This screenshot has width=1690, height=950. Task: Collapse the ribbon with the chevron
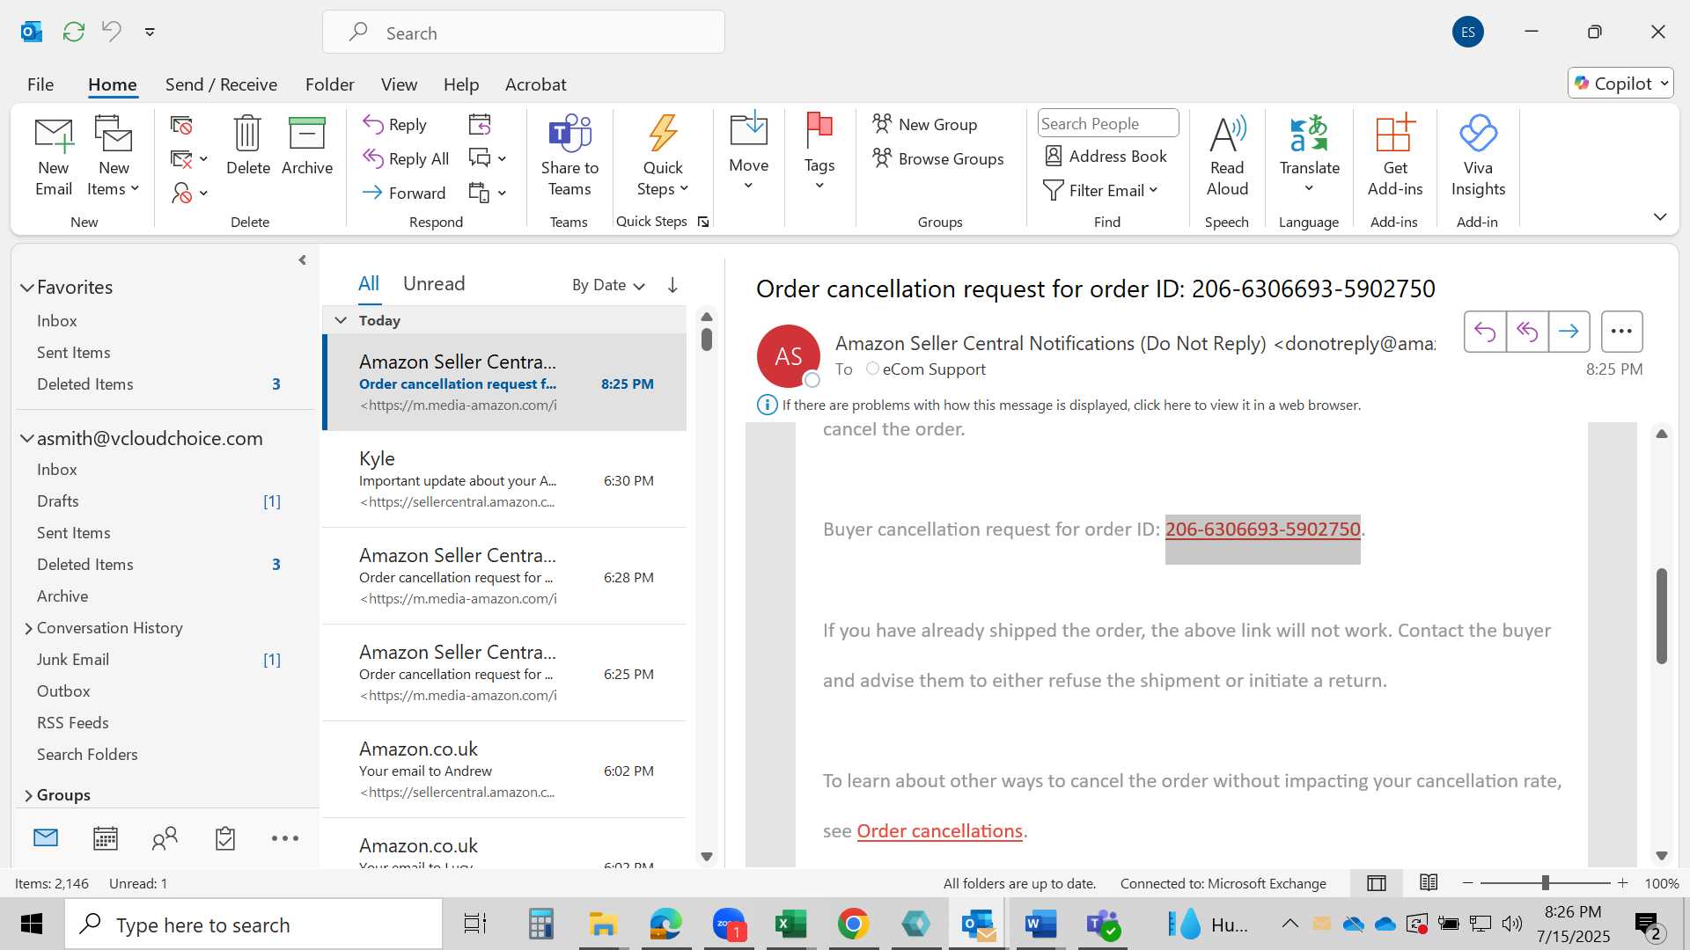click(1660, 216)
